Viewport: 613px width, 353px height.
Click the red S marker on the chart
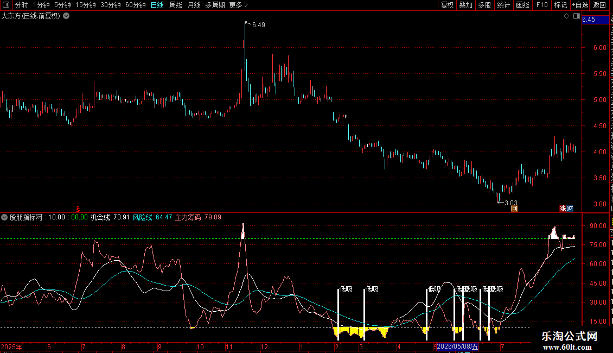[78, 210]
